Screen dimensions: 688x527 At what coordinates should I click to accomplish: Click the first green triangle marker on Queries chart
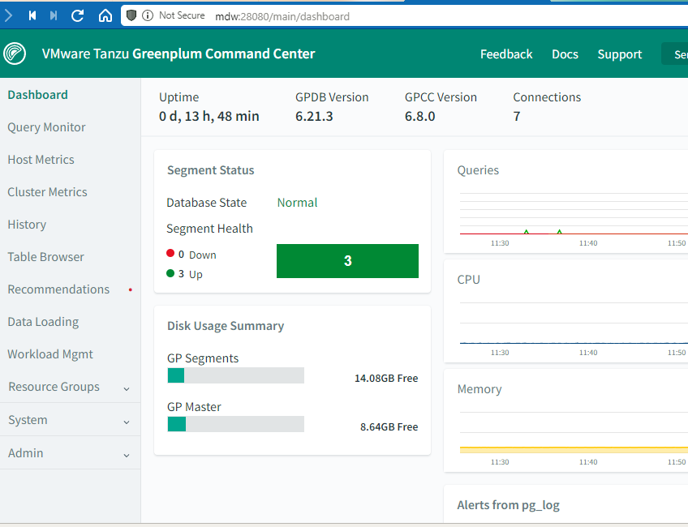(x=527, y=232)
